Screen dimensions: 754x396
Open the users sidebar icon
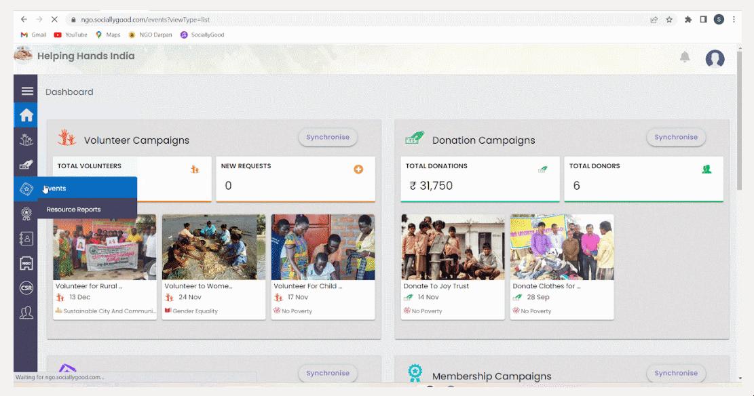click(x=26, y=313)
